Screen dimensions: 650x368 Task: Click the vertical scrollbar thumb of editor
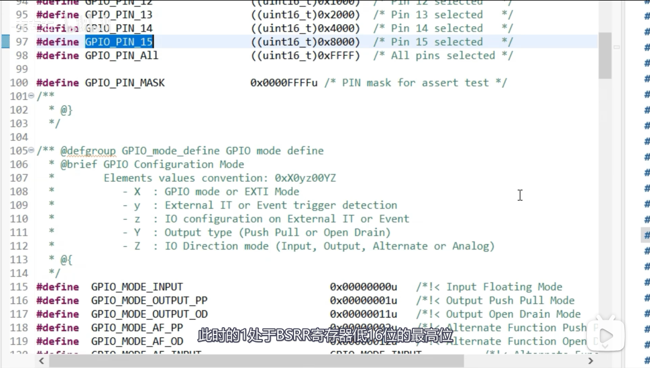click(x=605, y=55)
